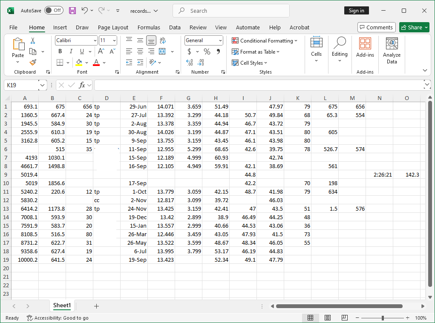Toggle Underline formatting
435x323 pixels.
[x=82, y=51]
